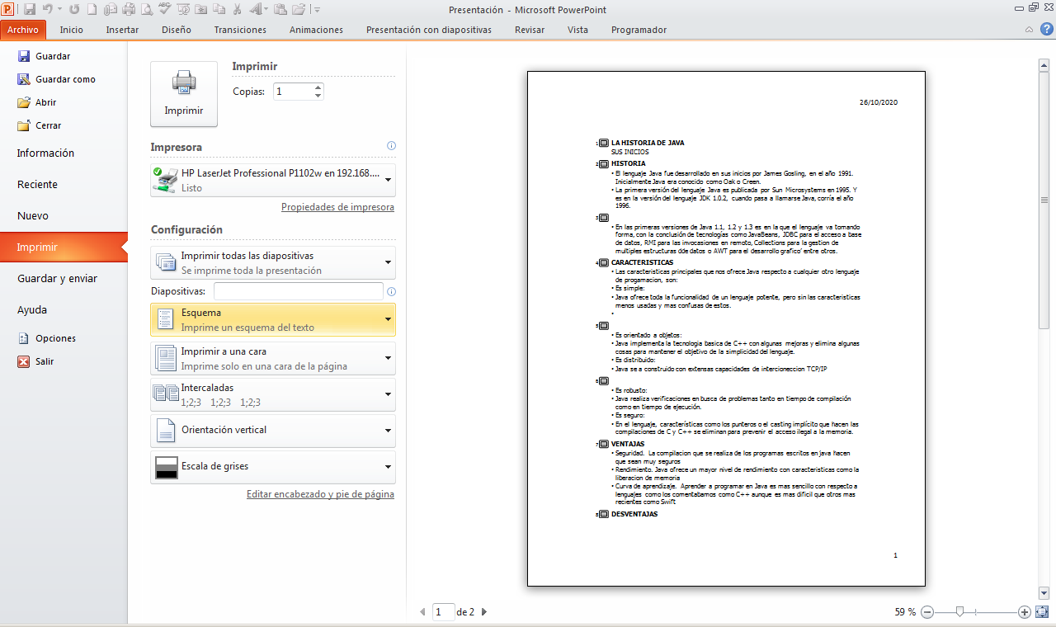
Task: Click the large Imprimir printer button
Action: click(x=184, y=94)
